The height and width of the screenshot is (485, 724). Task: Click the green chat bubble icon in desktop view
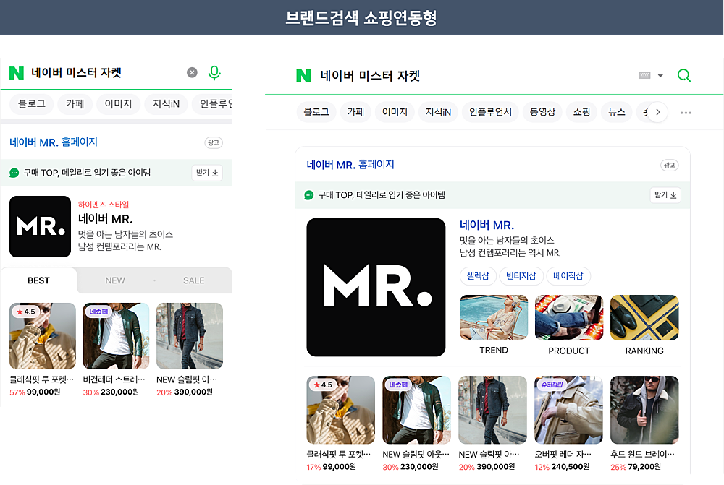[x=309, y=195]
